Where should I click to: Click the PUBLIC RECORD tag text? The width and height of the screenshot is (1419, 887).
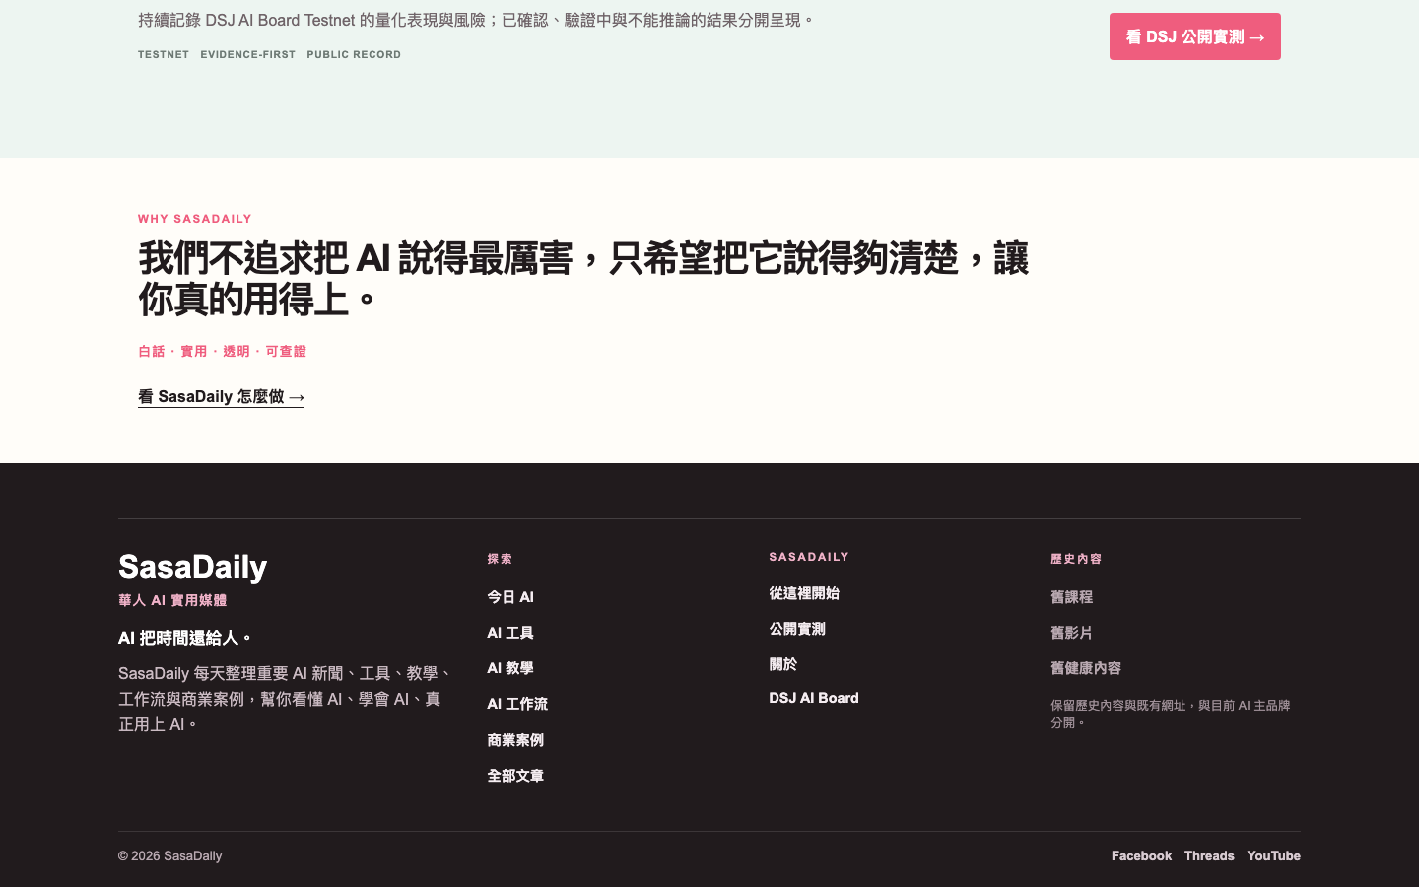(354, 55)
